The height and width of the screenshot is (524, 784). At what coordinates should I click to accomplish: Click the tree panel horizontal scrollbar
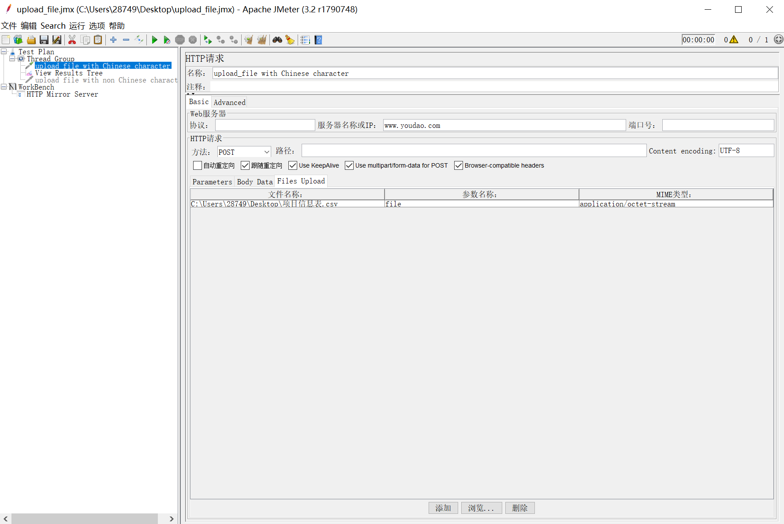85,519
